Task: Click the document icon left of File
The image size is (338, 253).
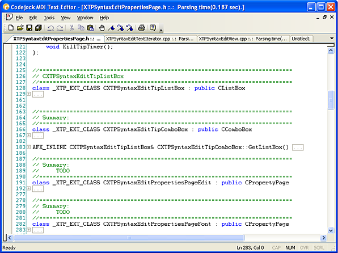Action: [x=9, y=17]
